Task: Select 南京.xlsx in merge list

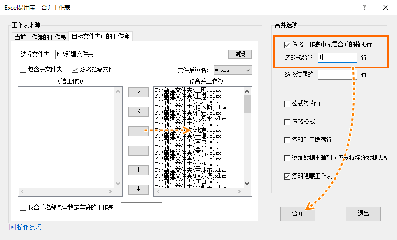Action: [x=188, y=141]
